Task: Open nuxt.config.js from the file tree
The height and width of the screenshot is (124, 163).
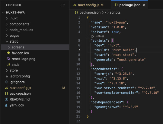Action: [x=21, y=88]
